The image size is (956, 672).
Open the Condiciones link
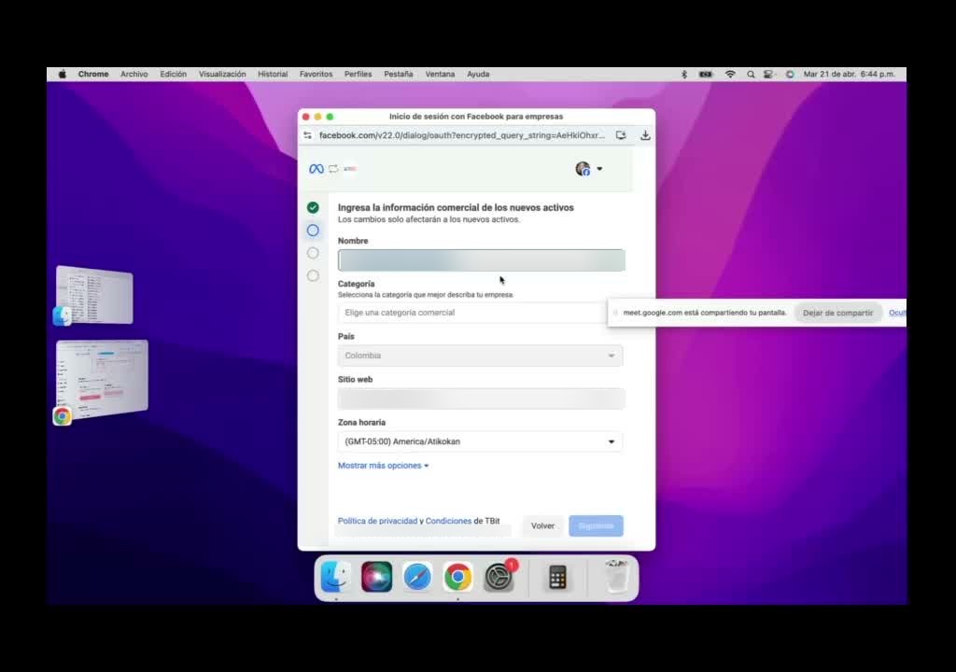coord(448,521)
